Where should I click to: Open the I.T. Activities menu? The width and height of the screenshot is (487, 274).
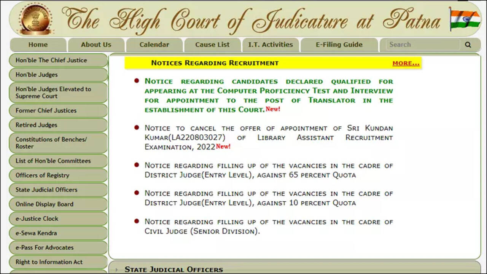tap(271, 45)
